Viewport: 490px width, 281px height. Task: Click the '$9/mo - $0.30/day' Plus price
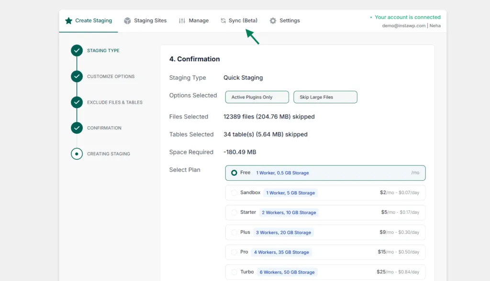[400, 232]
